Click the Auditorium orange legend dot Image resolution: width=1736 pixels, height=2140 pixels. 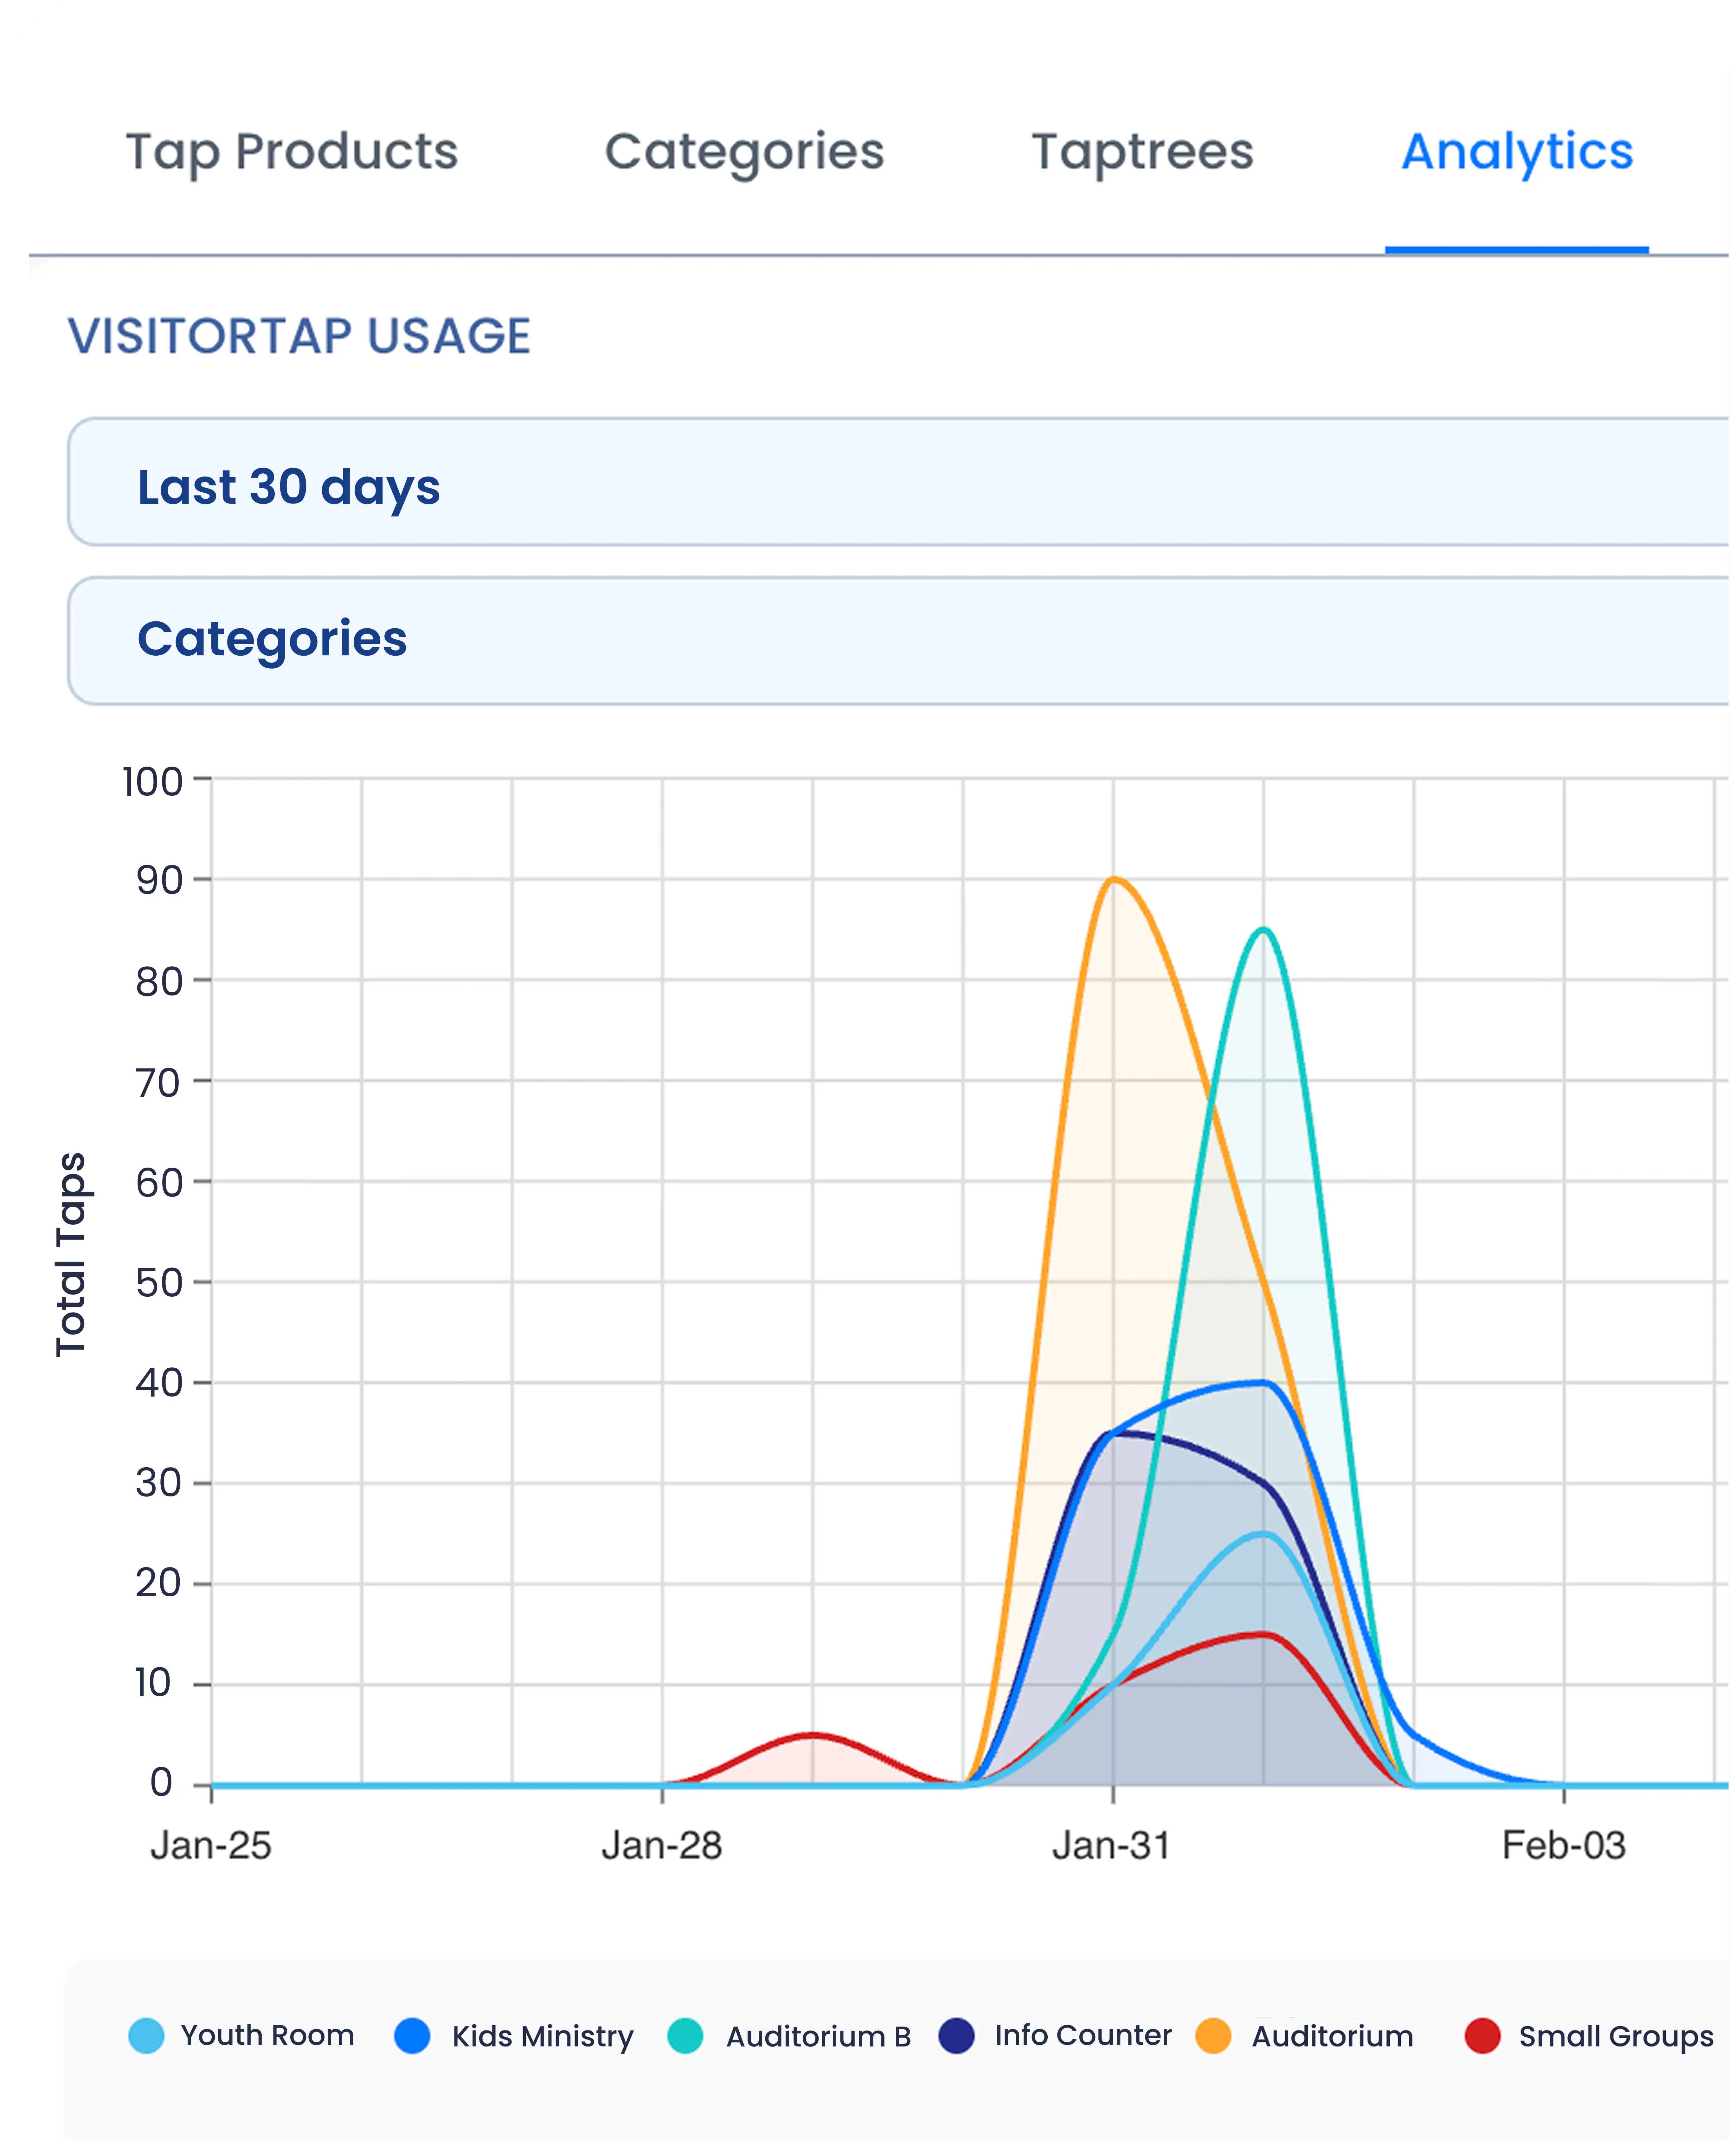point(1213,2036)
